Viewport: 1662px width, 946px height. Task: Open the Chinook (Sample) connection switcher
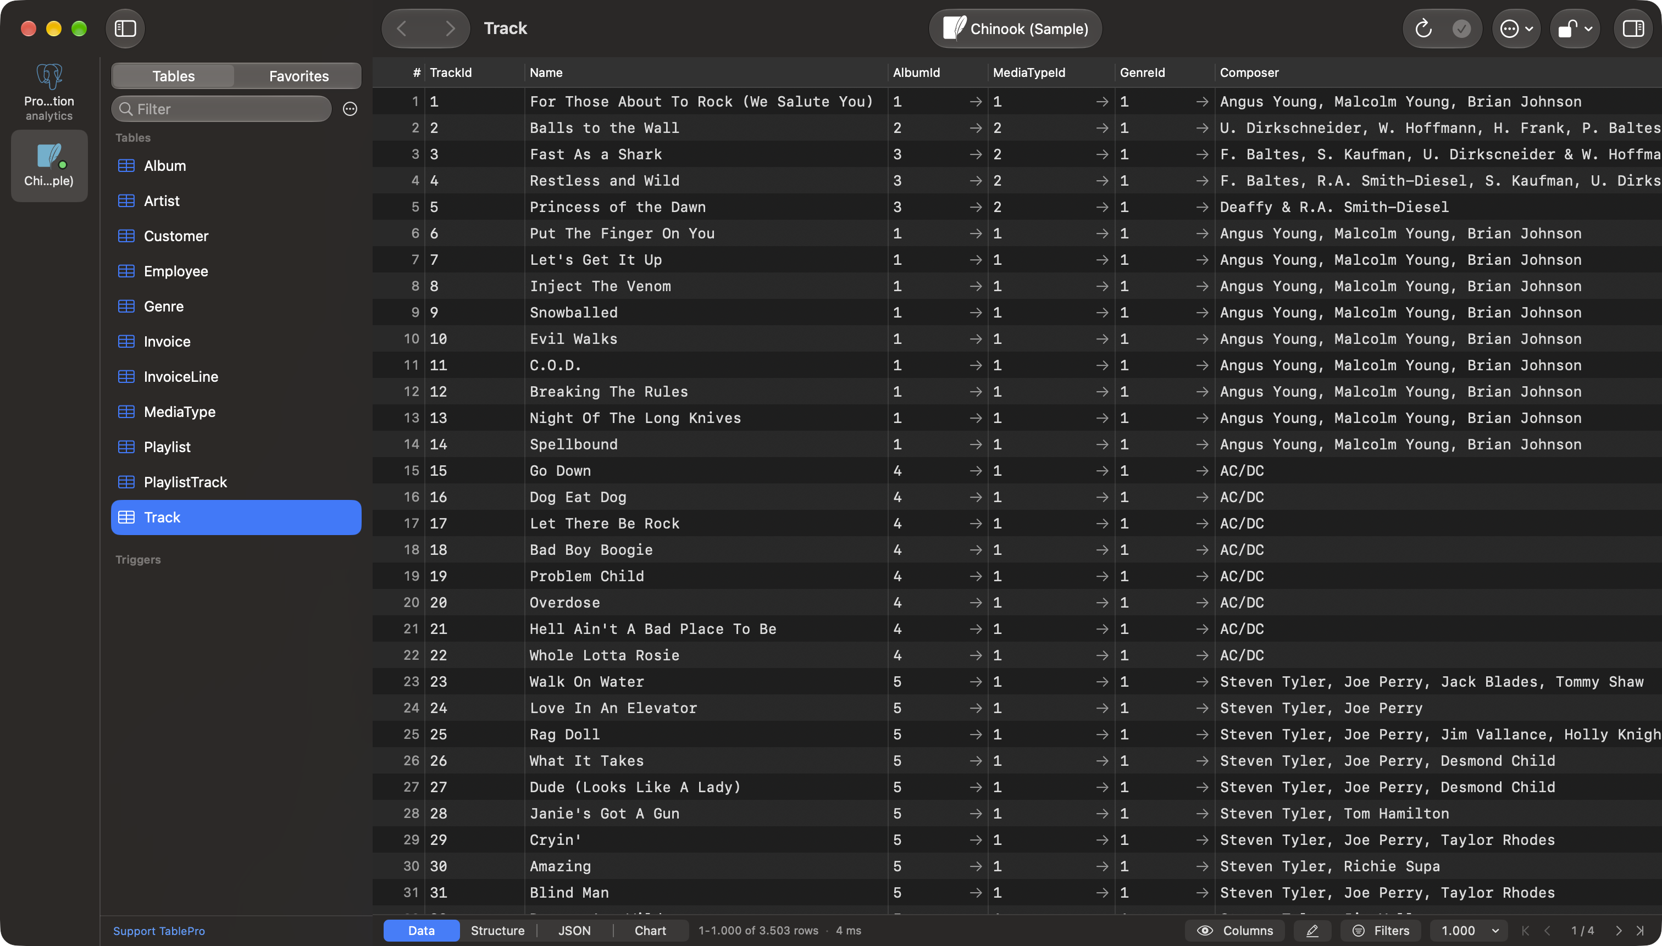[1015, 29]
